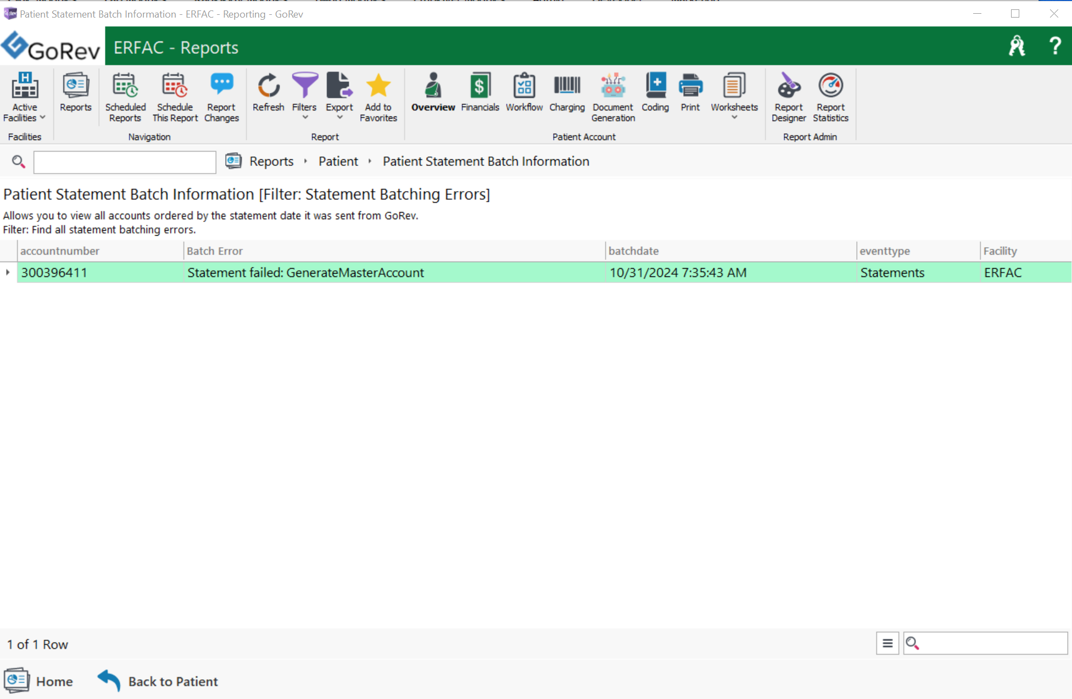This screenshot has width=1072, height=699.
Task: Open the Active Facilities selector
Action: [x=25, y=97]
